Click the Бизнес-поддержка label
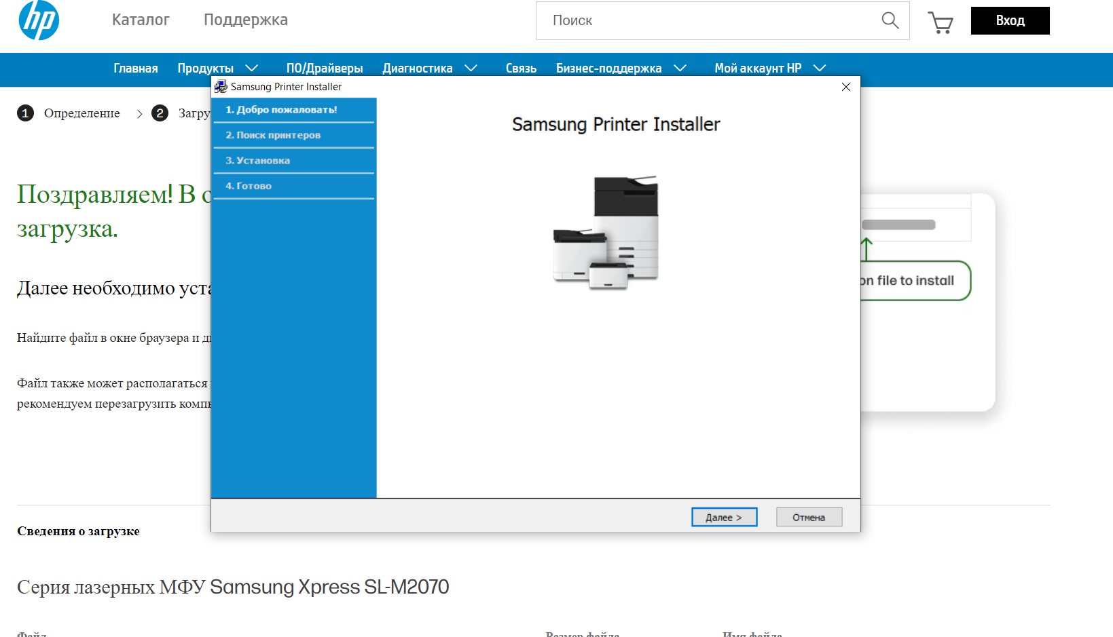 pos(608,69)
